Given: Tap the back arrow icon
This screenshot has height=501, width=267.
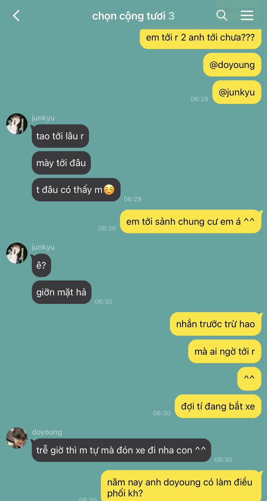Looking at the screenshot, I should [16, 16].
